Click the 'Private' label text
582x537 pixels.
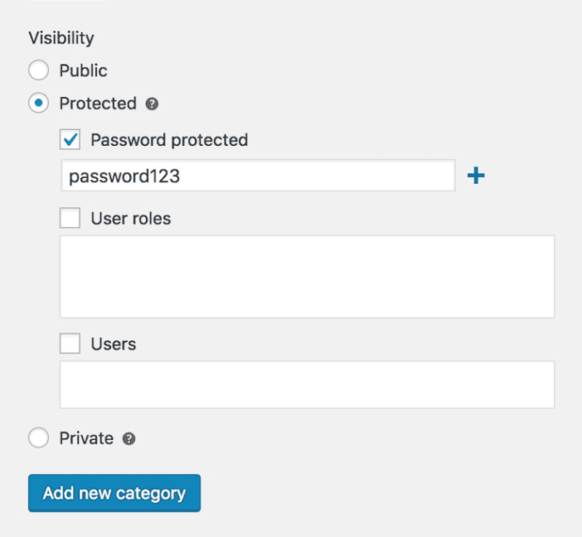coord(86,438)
